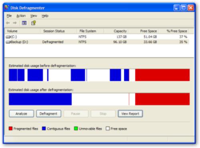Select the Backup (D:) drive icon
The image size is (200, 148).
click(x=8, y=42)
